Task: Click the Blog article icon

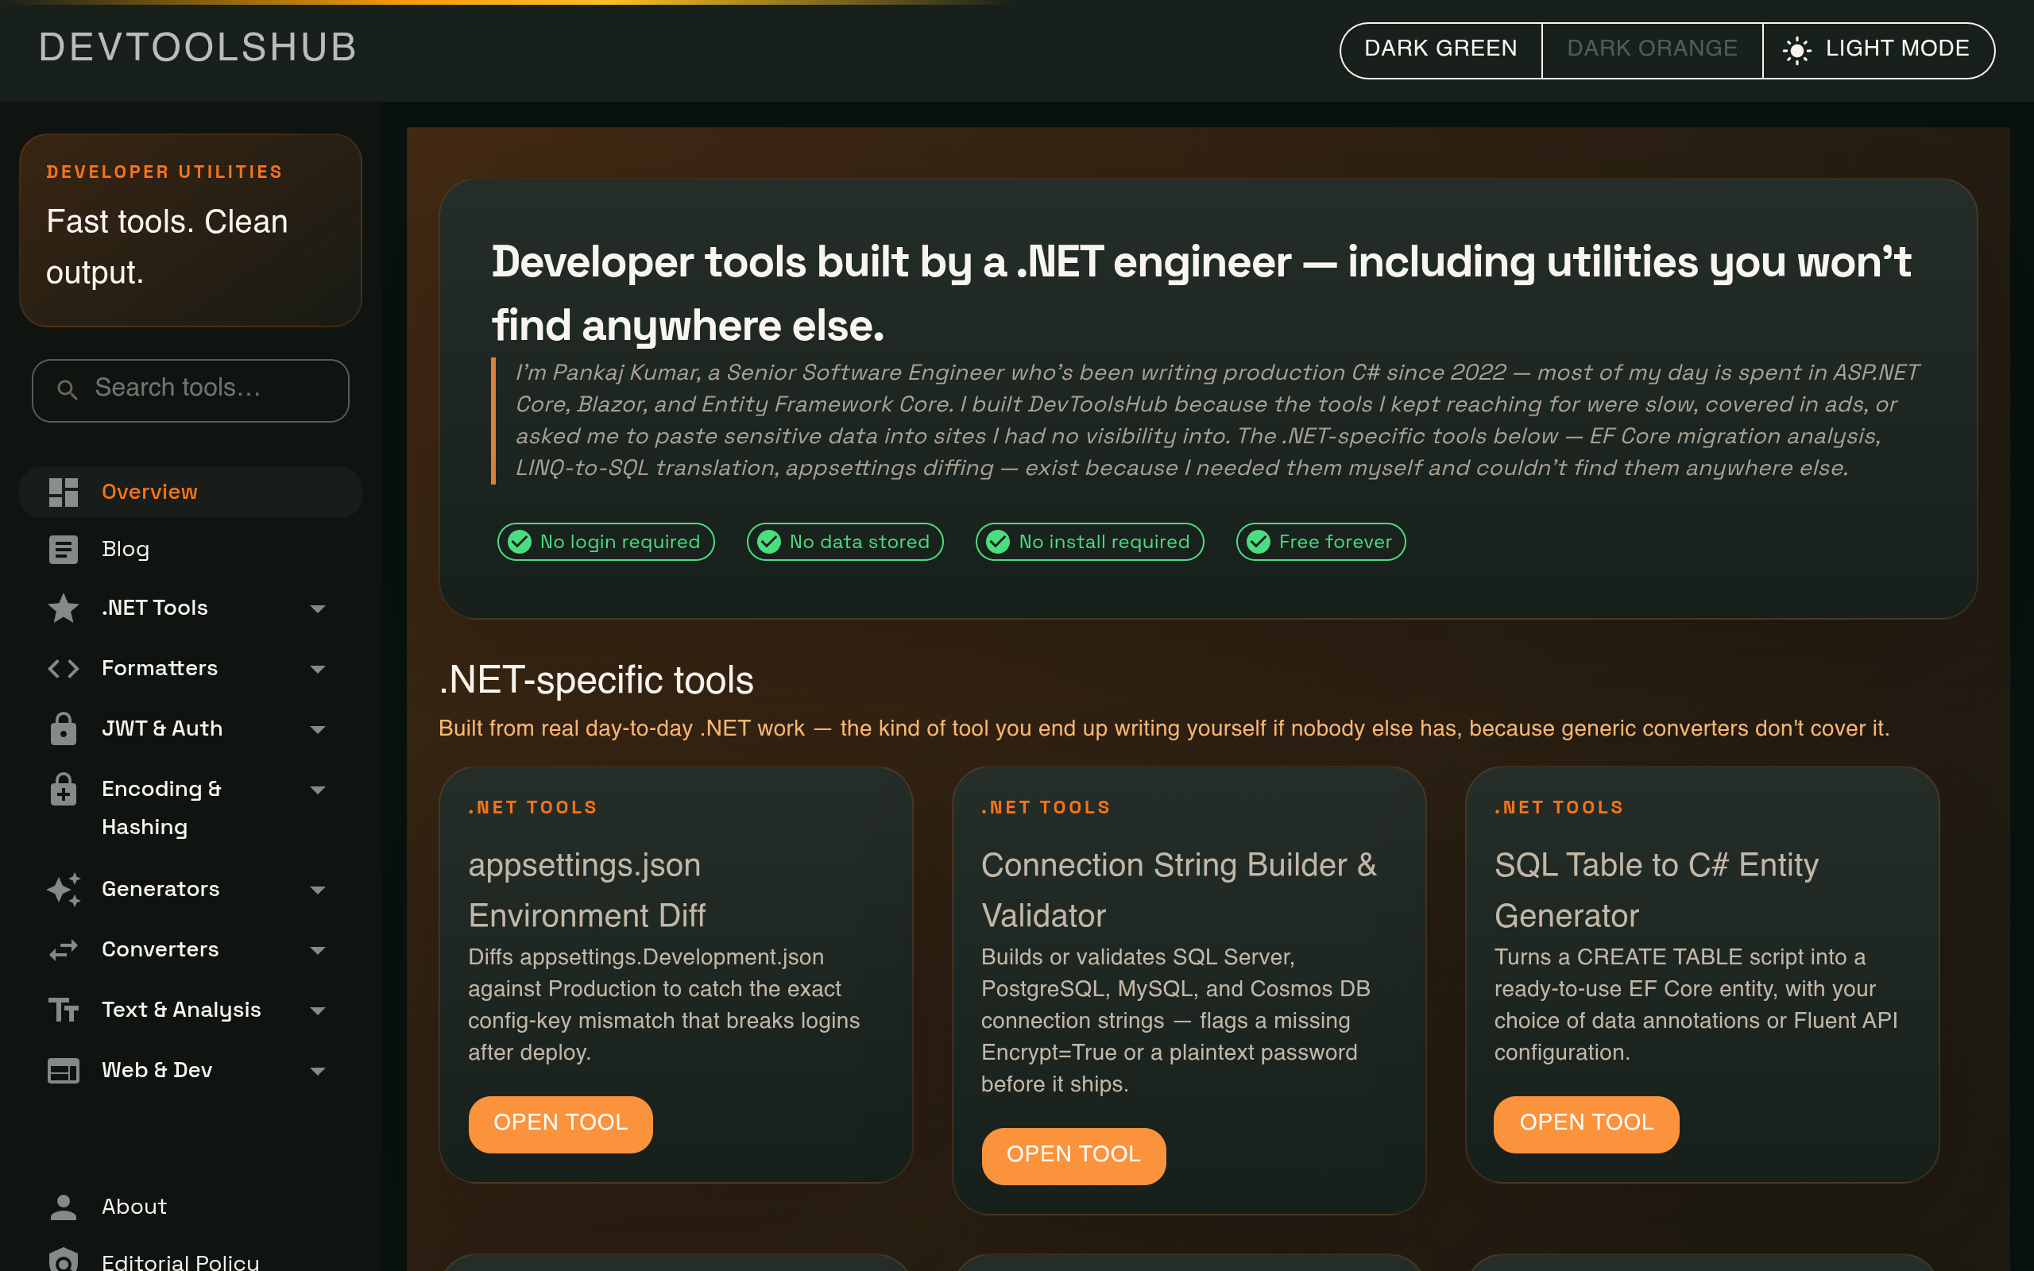Action: pos(63,550)
